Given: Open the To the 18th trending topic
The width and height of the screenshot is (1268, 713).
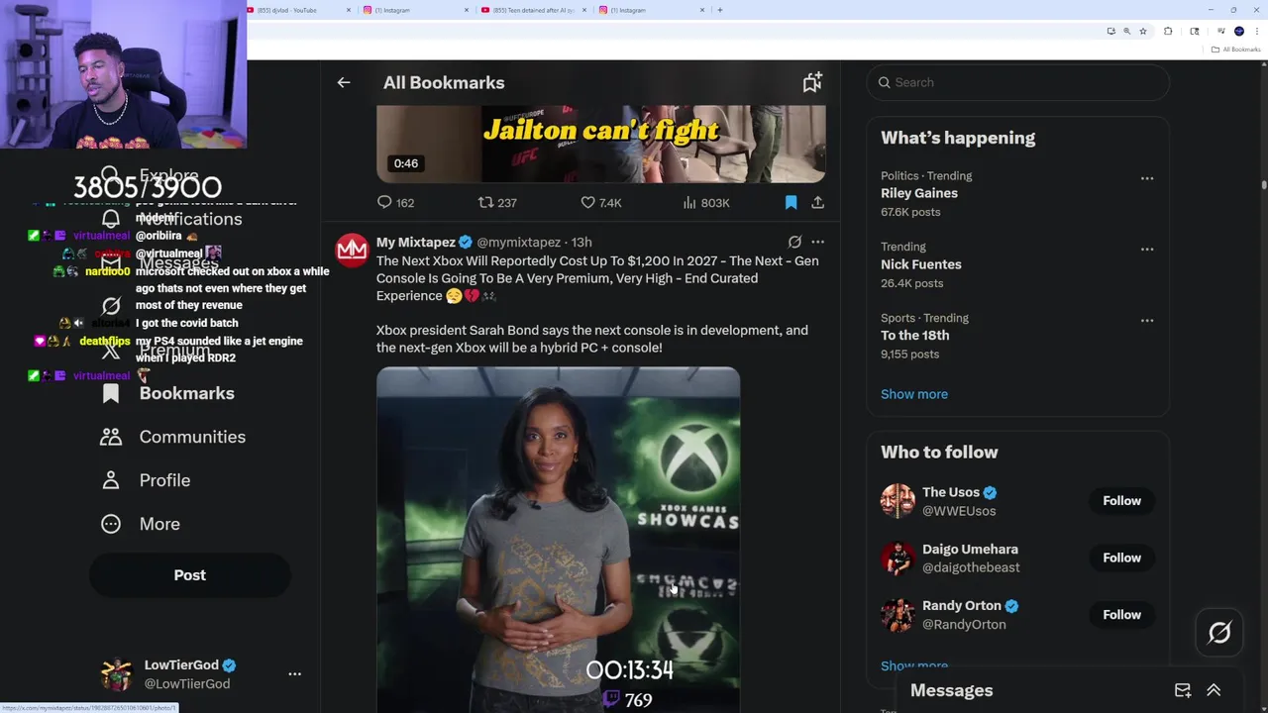Looking at the screenshot, I should (915, 335).
